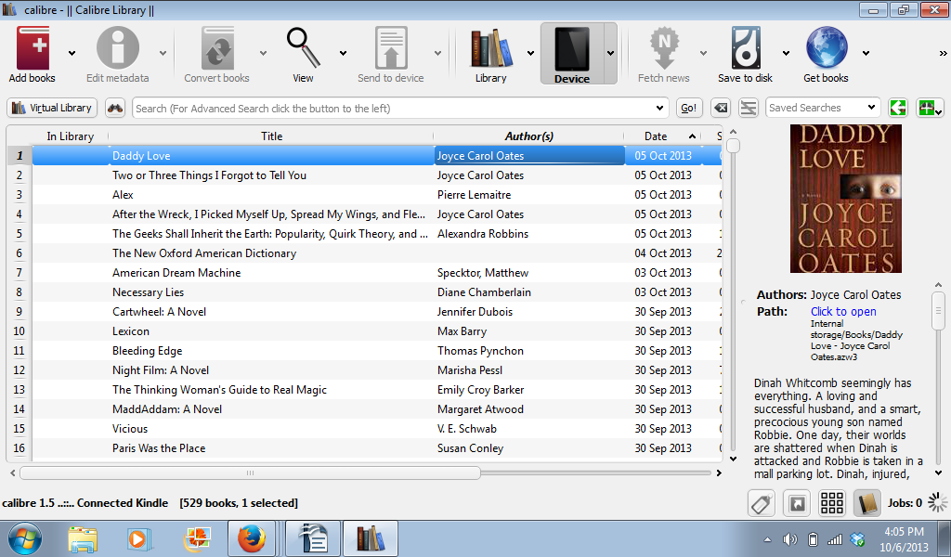
Task: Expand Device dropdown arrow
Action: (610, 53)
